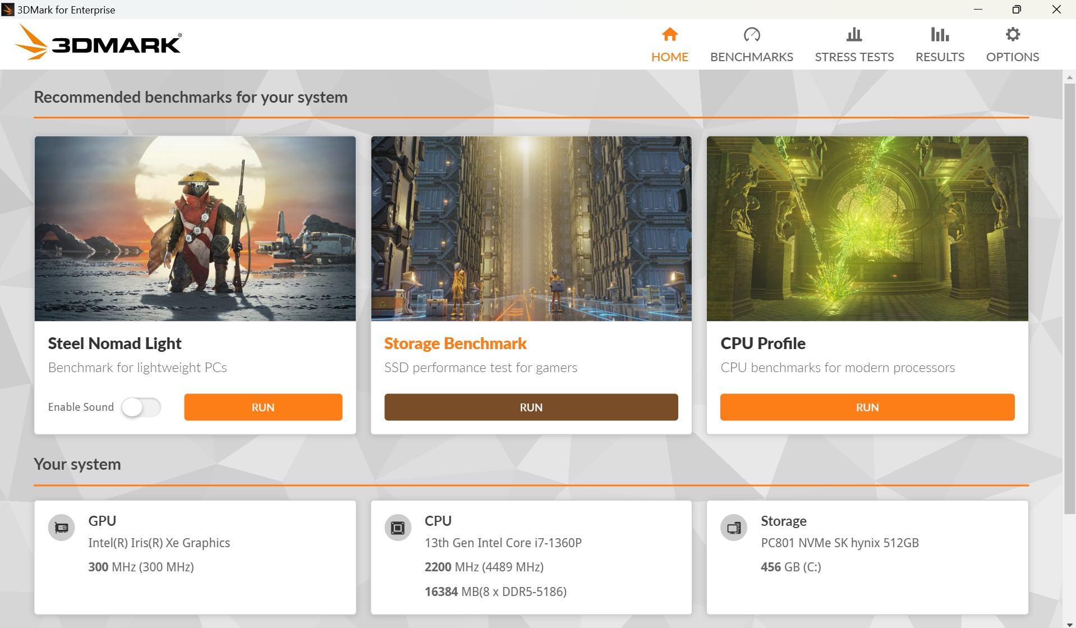The height and width of the screenshot is (628, 1076).
Task: Click the 3DMark logo
Action: click(x=98, y=42)
